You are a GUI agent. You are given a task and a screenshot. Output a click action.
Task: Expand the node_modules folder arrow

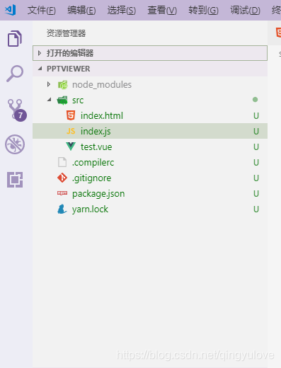coord(49,84)
